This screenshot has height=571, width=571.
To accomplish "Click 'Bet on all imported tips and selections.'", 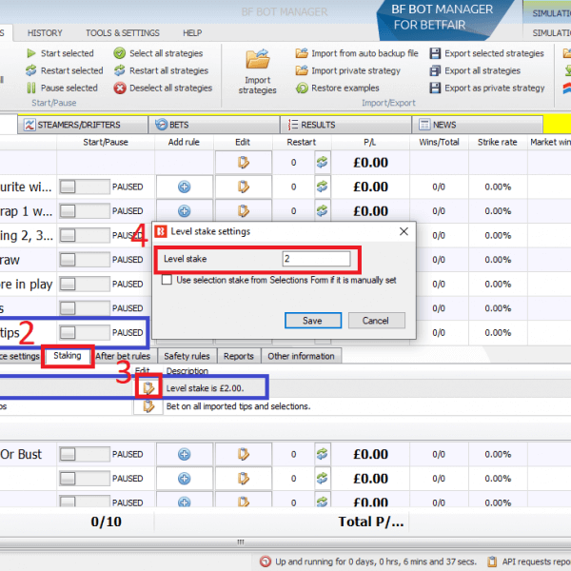I will [x=238, y=406].
